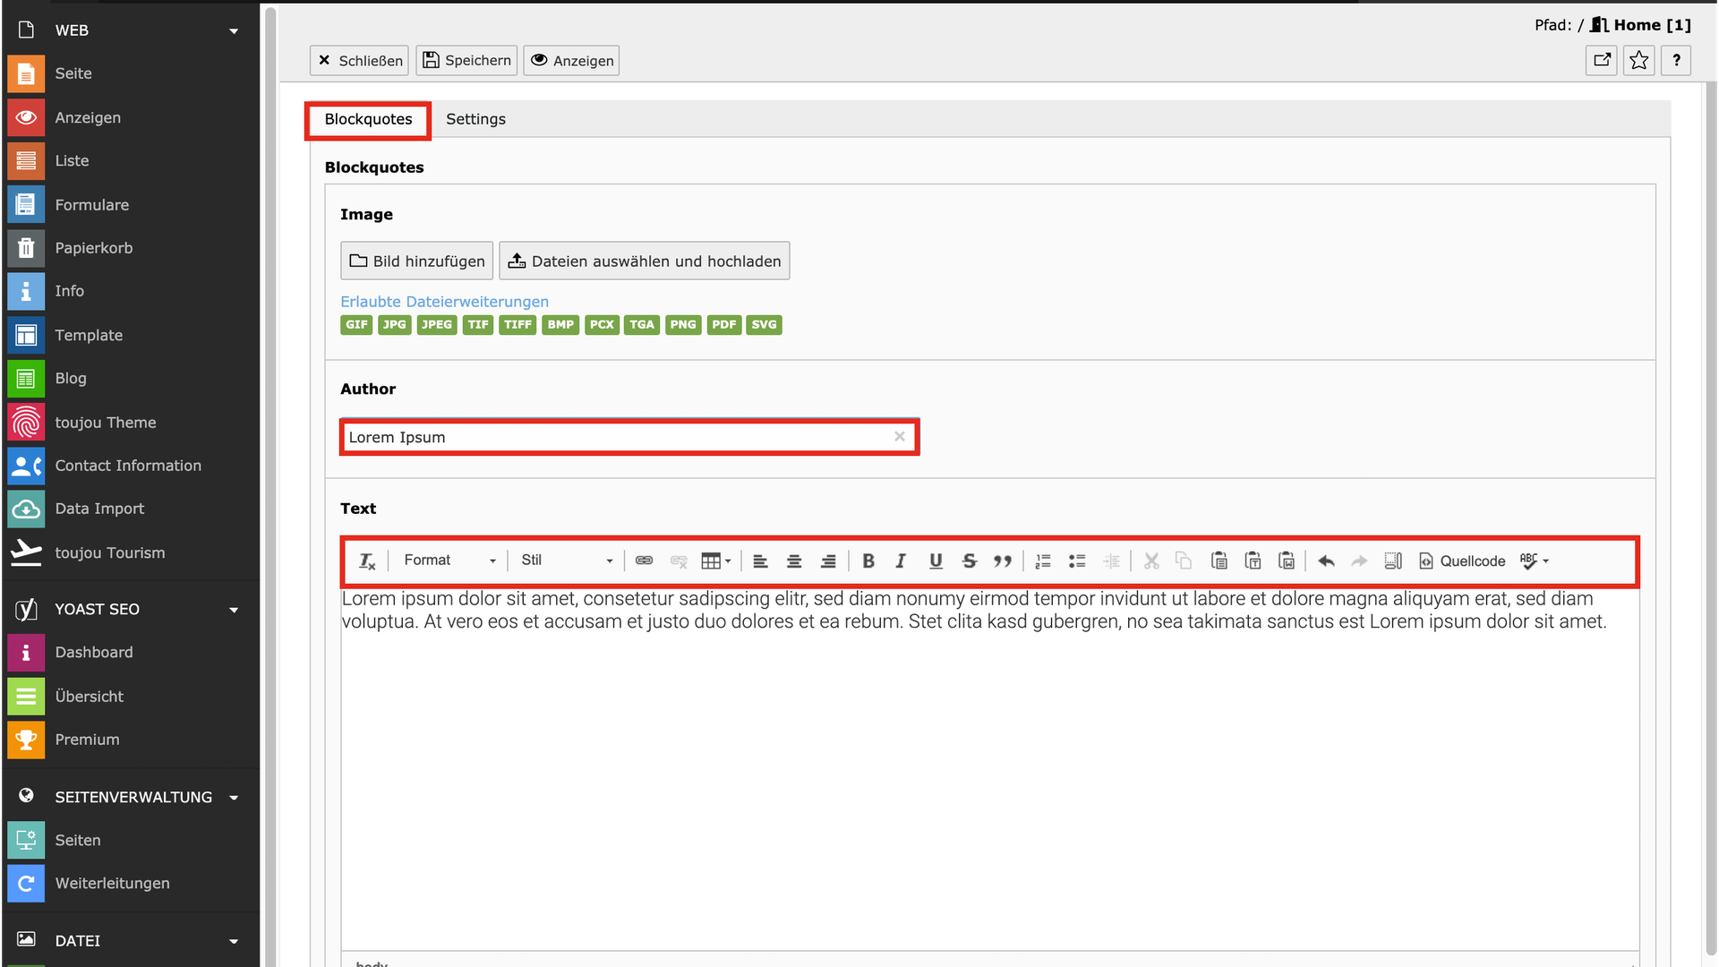Collapse the YOAST SEO module group

tap(234, 610)
